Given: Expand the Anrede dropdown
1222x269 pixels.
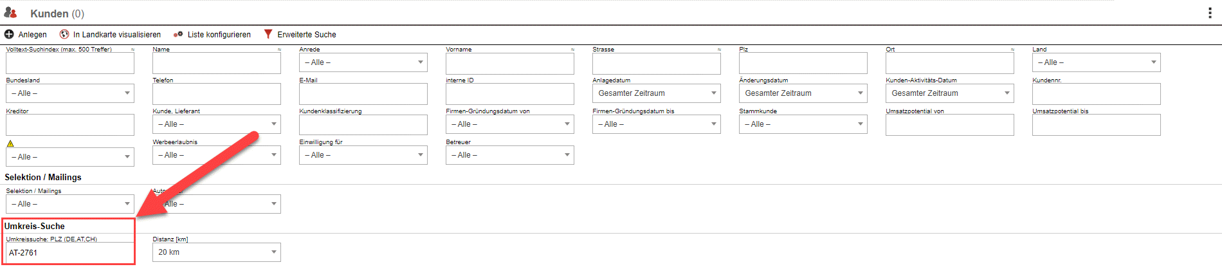Looking at the screenshot, I should pos(363,62).
